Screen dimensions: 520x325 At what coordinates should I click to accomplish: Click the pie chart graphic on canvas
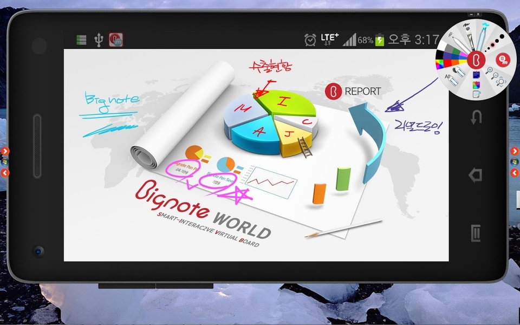270,123
